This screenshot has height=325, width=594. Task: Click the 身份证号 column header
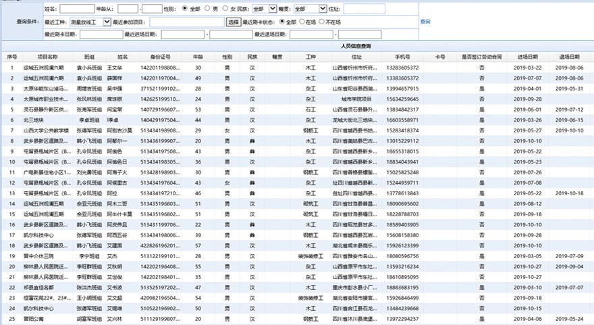pyautogui.click(x=160, y=57)
